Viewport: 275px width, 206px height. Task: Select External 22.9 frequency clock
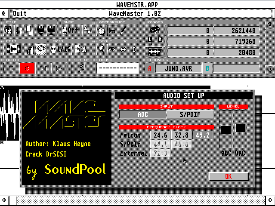point(161,153)
